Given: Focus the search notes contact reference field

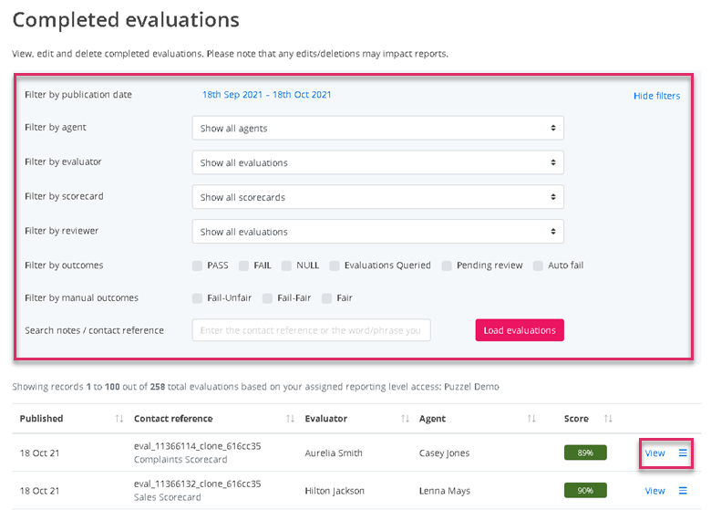Looking at the screenshot, I should click(311, 330).
